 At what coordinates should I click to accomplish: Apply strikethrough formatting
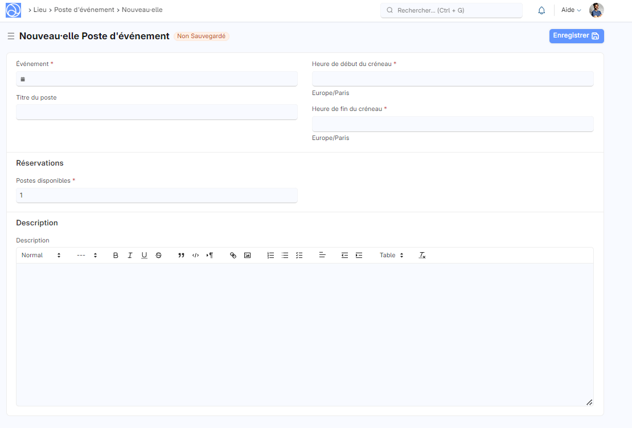[x=159, y=256]
